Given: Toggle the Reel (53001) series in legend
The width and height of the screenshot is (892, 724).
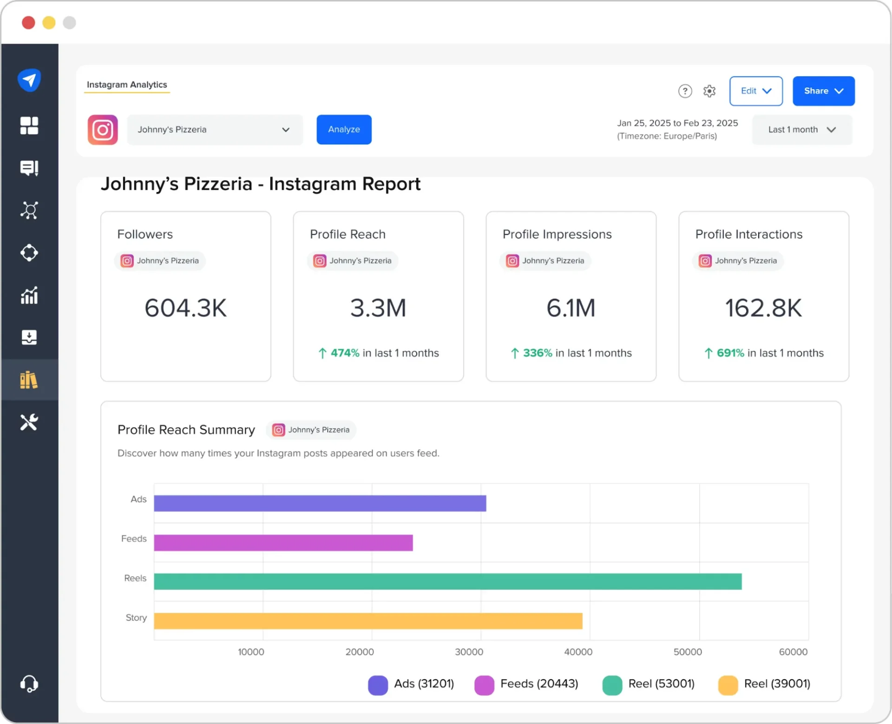Looking at the screenshot, I should (x=649, y=684).
